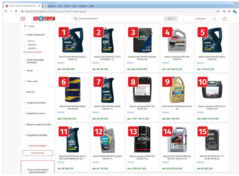The height and width of the screenshot is (176, 239).
Task: Click the tovar.uz logo
Action: pyautogui.click(x=44, y=19)
